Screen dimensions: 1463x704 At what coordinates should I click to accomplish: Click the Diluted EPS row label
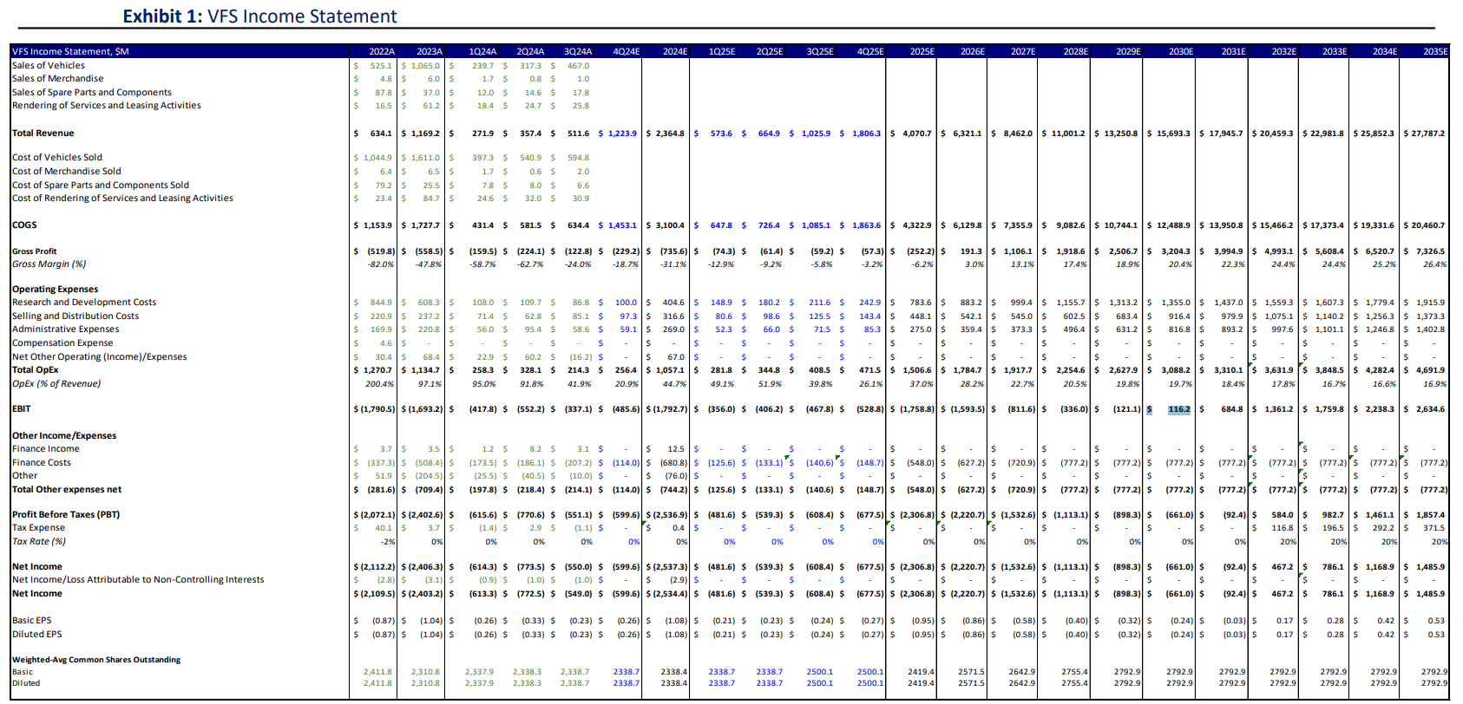(x=36, y=634)
